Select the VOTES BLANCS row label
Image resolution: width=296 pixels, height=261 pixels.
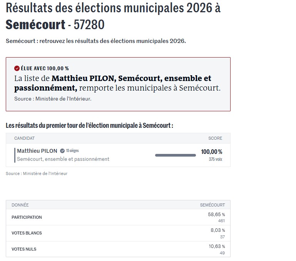click(27, 233)
